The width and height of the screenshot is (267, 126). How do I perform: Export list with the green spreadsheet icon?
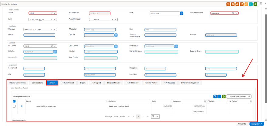click(224, 96)
